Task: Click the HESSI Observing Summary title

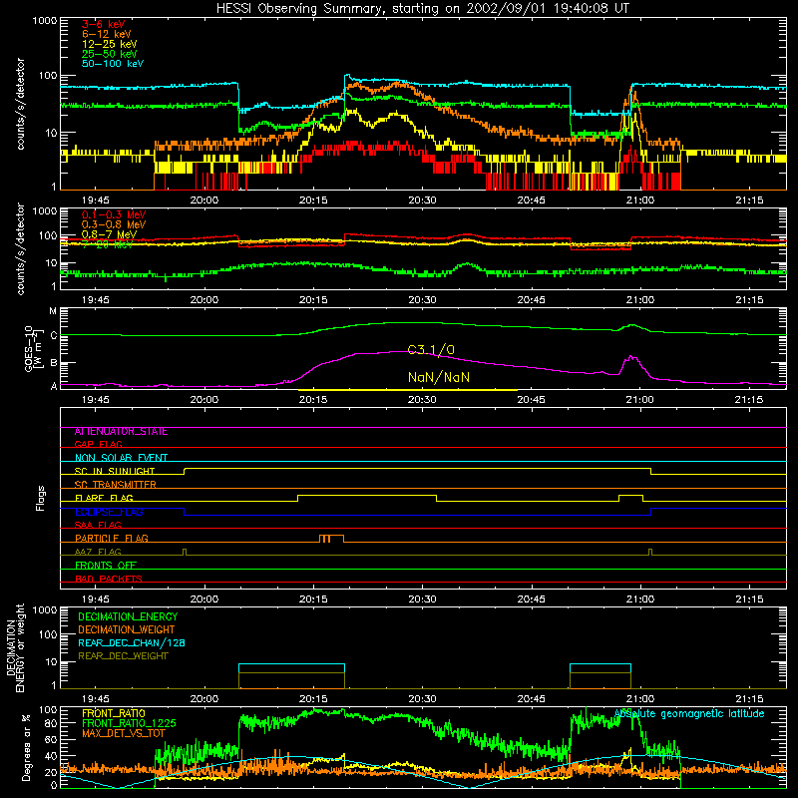Action: click(422, 9)
